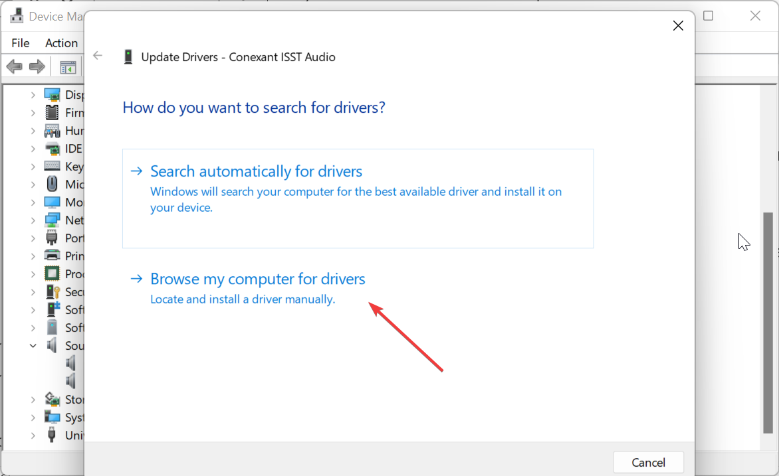
Task: Open the File menu in Device Manager
Action: pyautogui.click(x=21, y=43)
